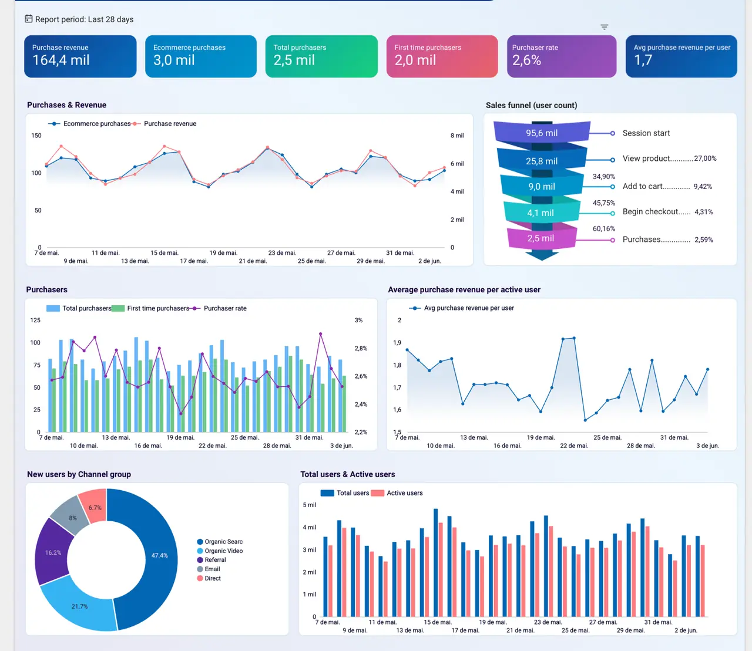Select the Purchase revenue scorecard
Viewport: 752px width, 651px height.
coord(80,56)
